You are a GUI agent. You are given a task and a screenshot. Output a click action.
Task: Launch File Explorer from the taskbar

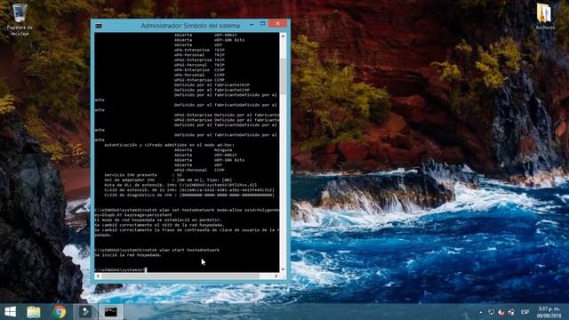[x=34, y=312]
